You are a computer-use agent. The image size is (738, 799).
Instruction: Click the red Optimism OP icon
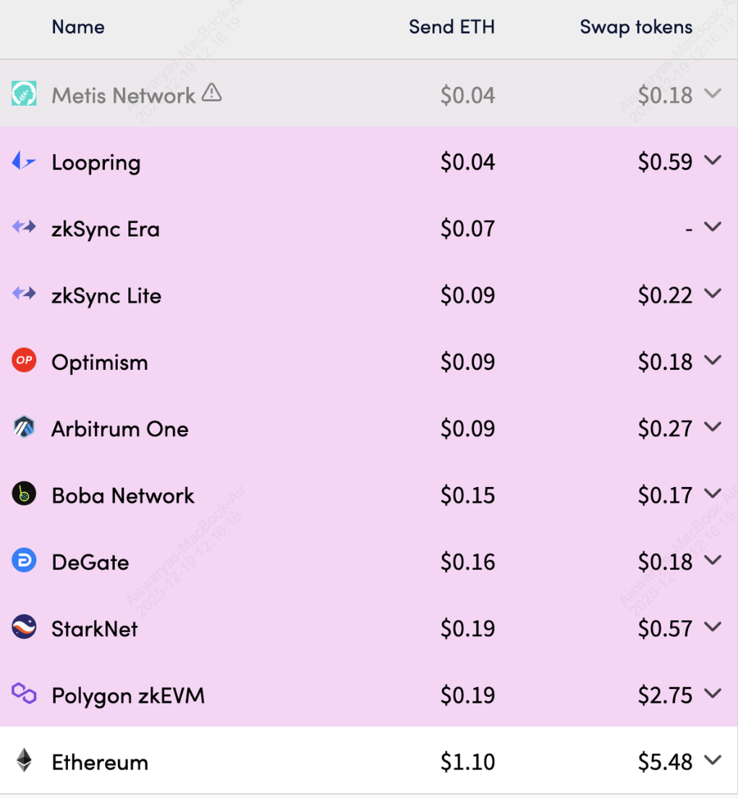[24, 360]
